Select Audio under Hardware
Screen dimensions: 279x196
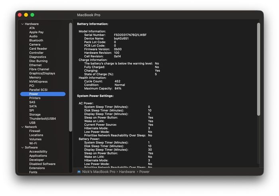pyautogui.click(x=33, y=36)
